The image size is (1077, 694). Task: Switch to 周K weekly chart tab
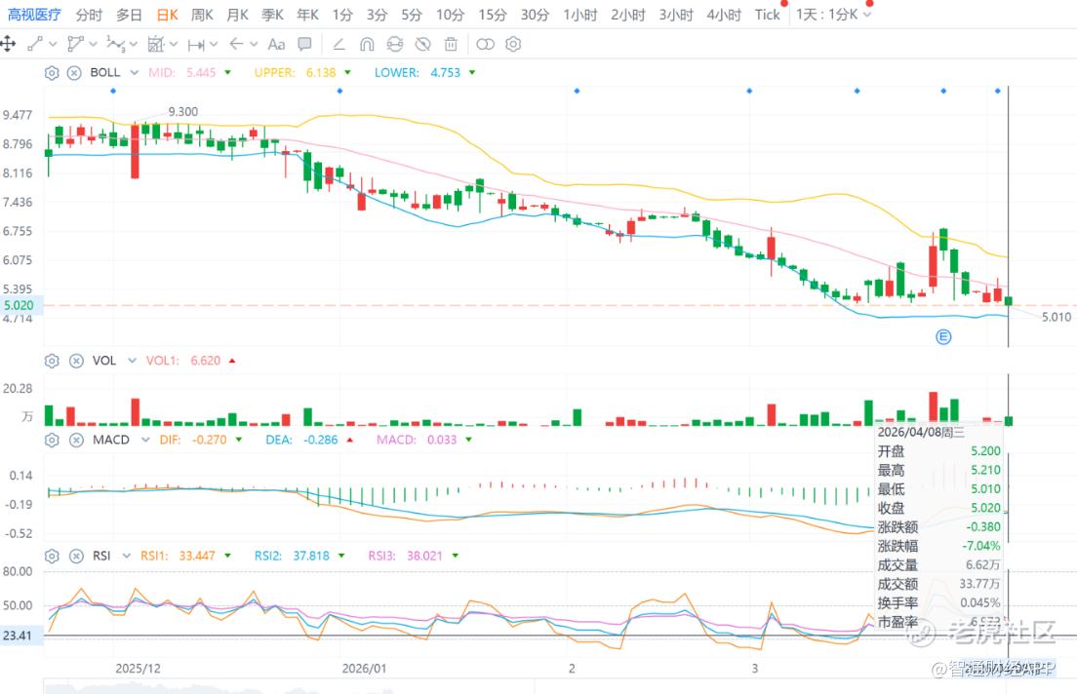(x=202, y=15)
